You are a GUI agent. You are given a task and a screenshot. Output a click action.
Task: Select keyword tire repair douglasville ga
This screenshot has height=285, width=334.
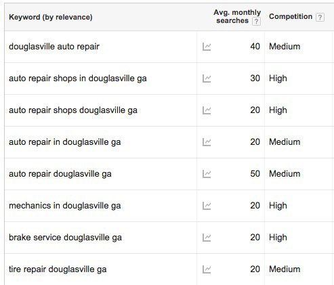(58, 269)
